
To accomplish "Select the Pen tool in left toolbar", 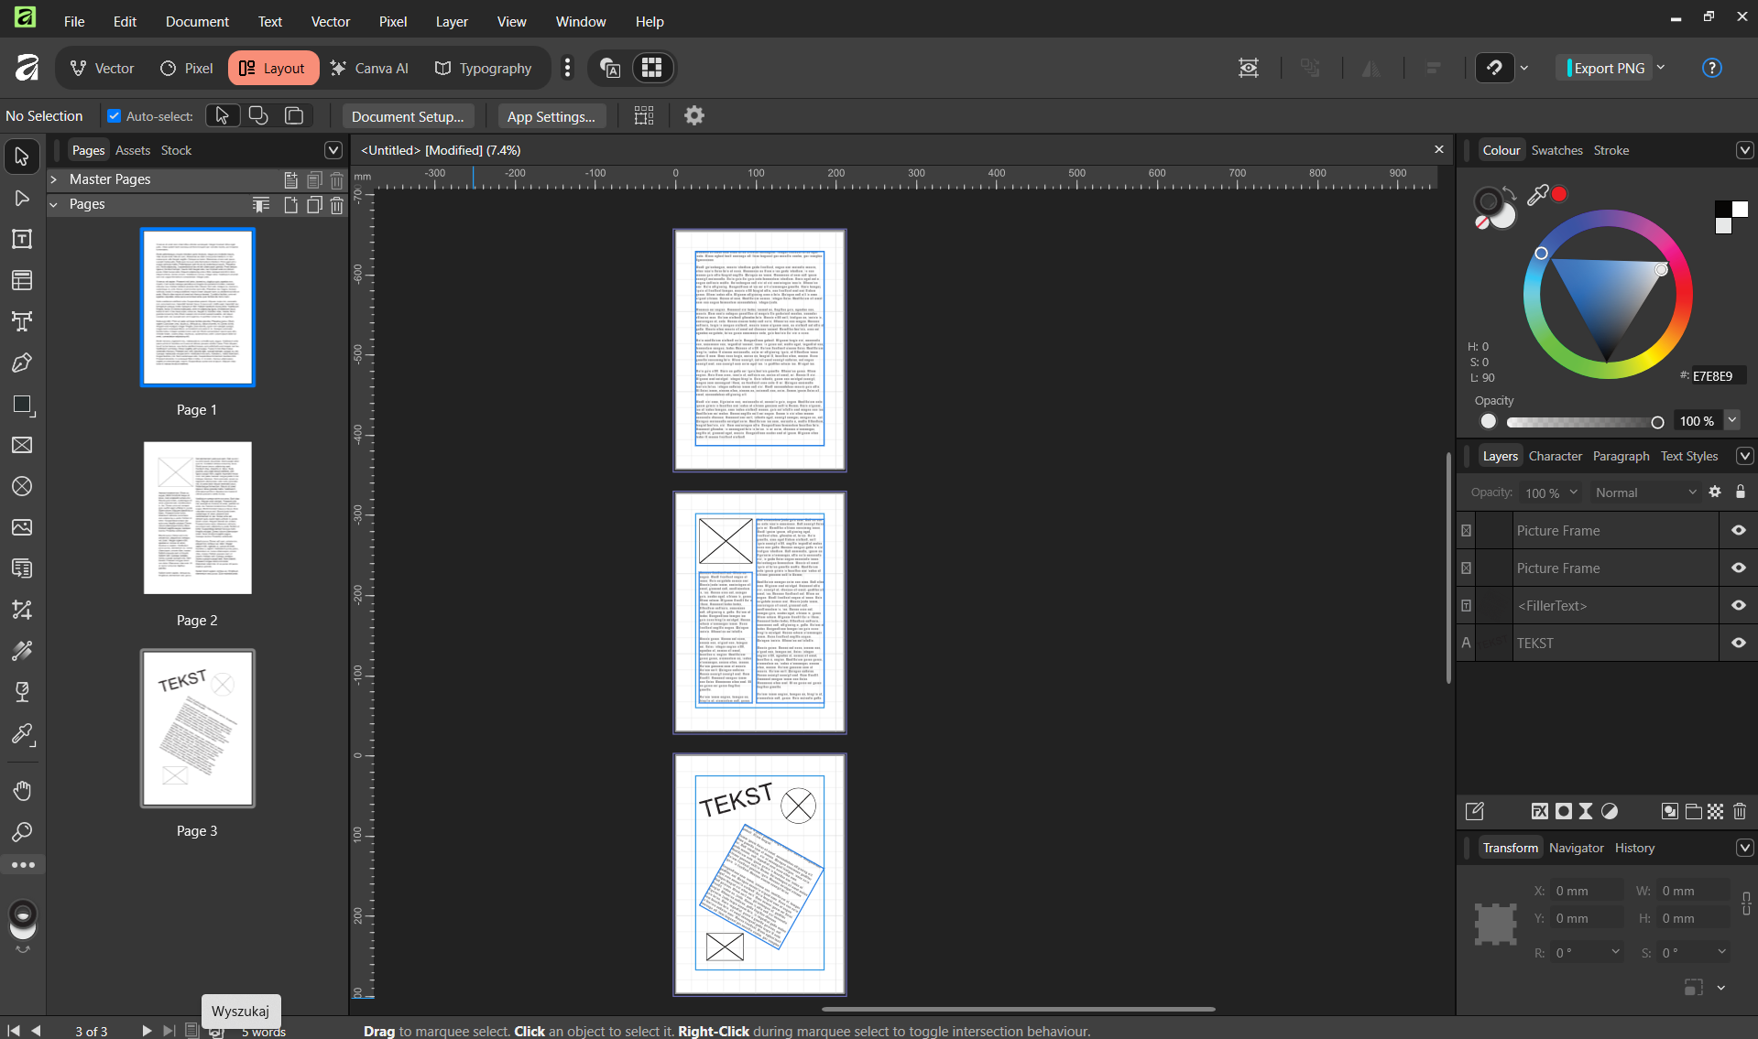I will click(22, 363).
